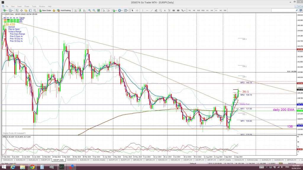Zoom in on the chart
Viewport: 303px width, 170px height.
(89, 10)
